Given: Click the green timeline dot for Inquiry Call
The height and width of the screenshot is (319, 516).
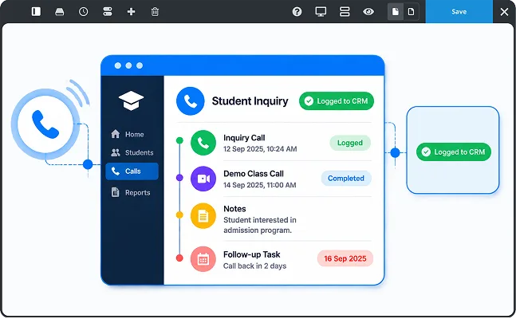Looking at the screenshot, I should click(179, 140).
